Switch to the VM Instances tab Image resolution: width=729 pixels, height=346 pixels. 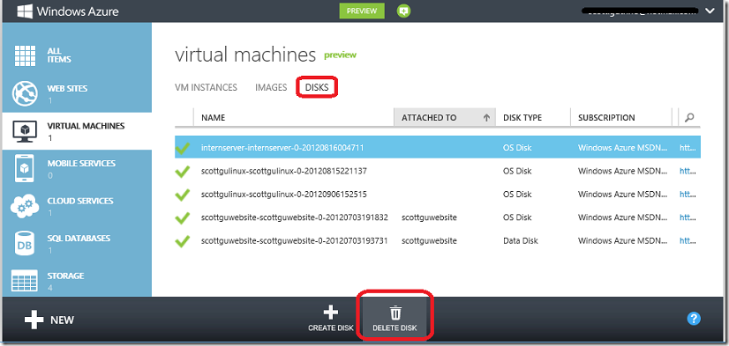click(206, 87)
